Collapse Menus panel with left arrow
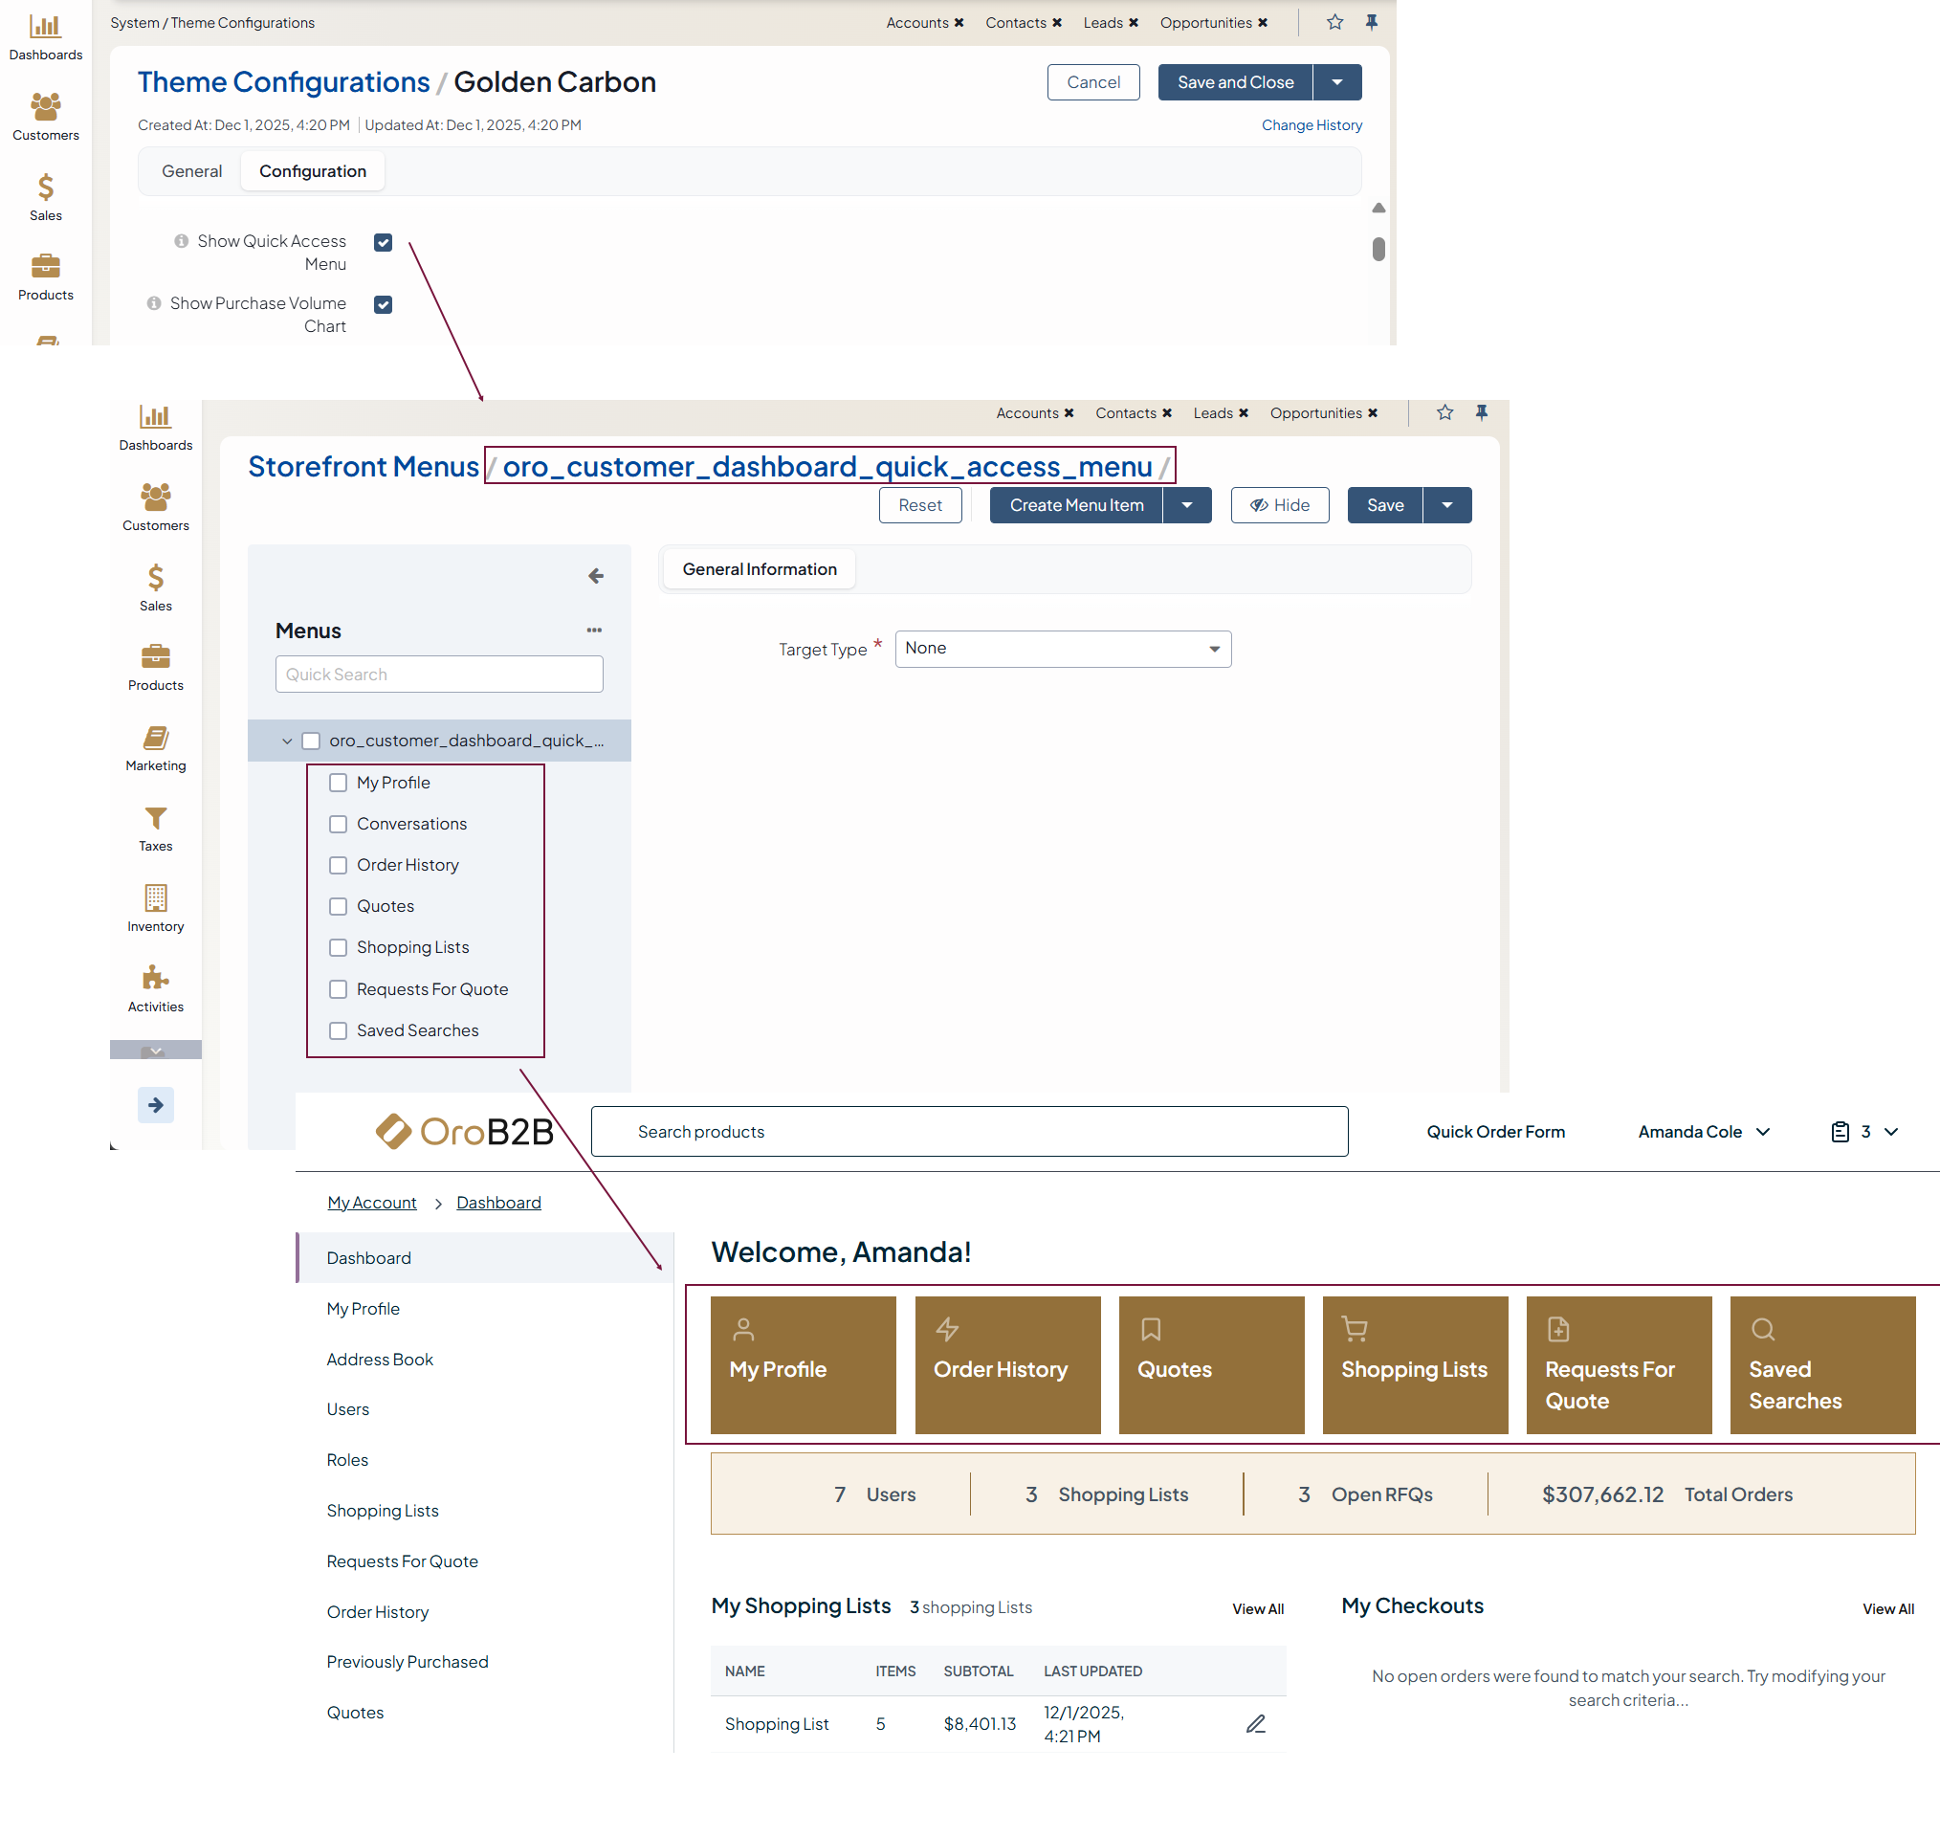Viewport: 1940px width, 1837px height. tap(595, 576)
